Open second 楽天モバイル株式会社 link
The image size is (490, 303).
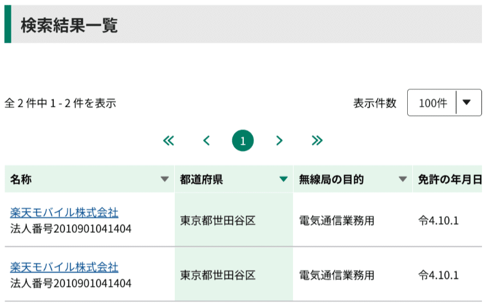pos(64,267)
